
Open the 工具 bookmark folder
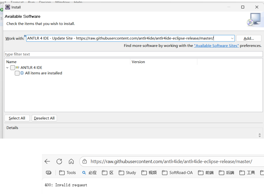pos(247,173)
